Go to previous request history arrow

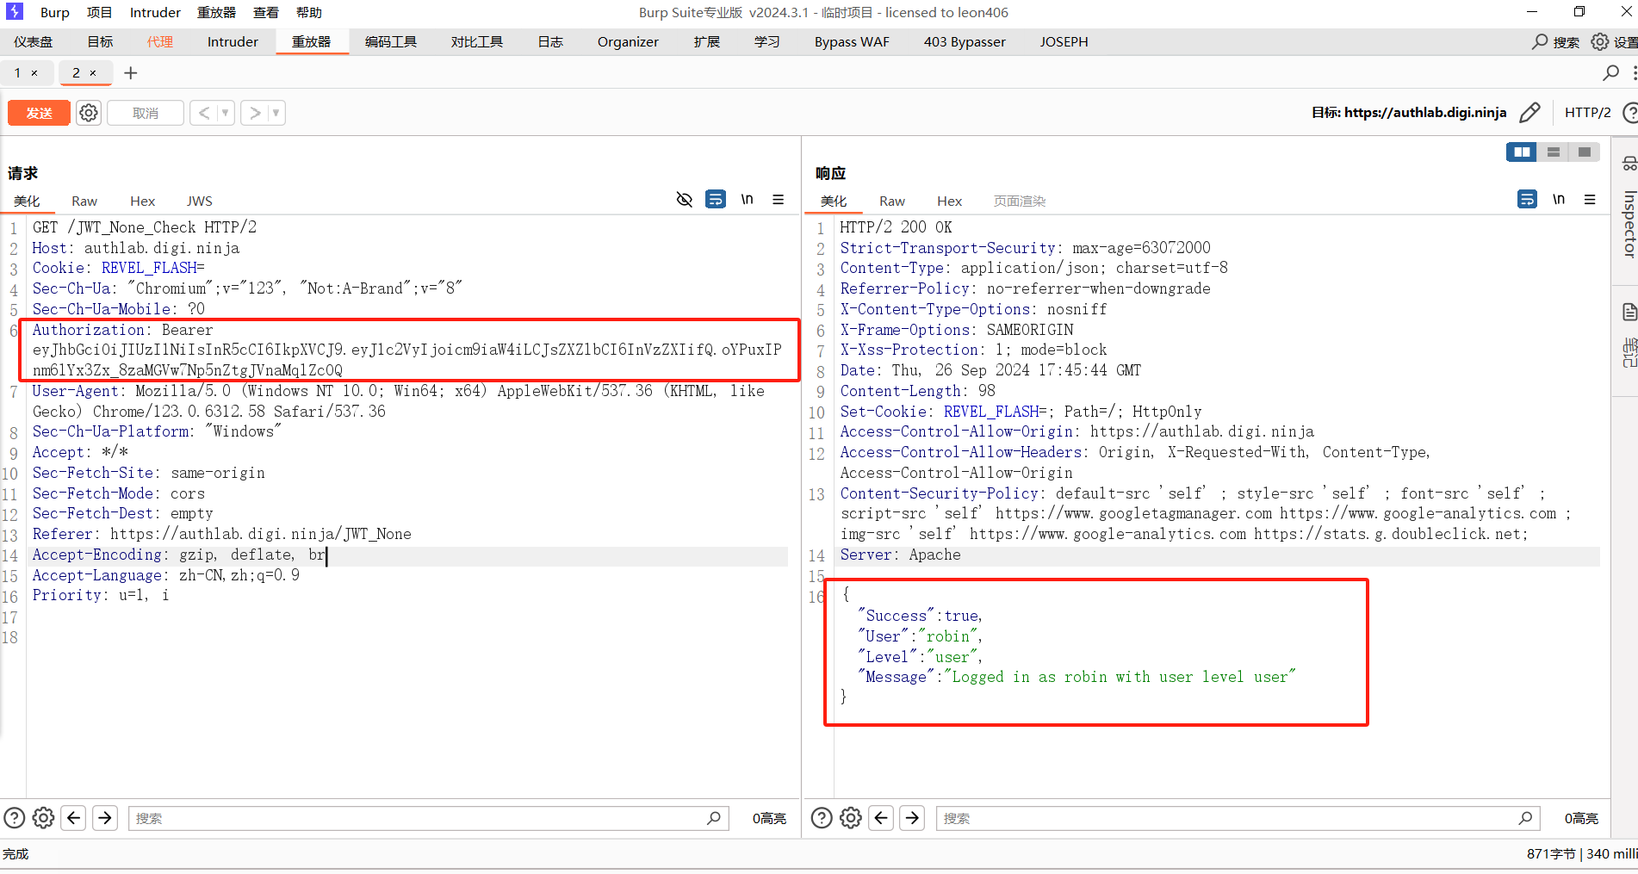pos(203,113)
